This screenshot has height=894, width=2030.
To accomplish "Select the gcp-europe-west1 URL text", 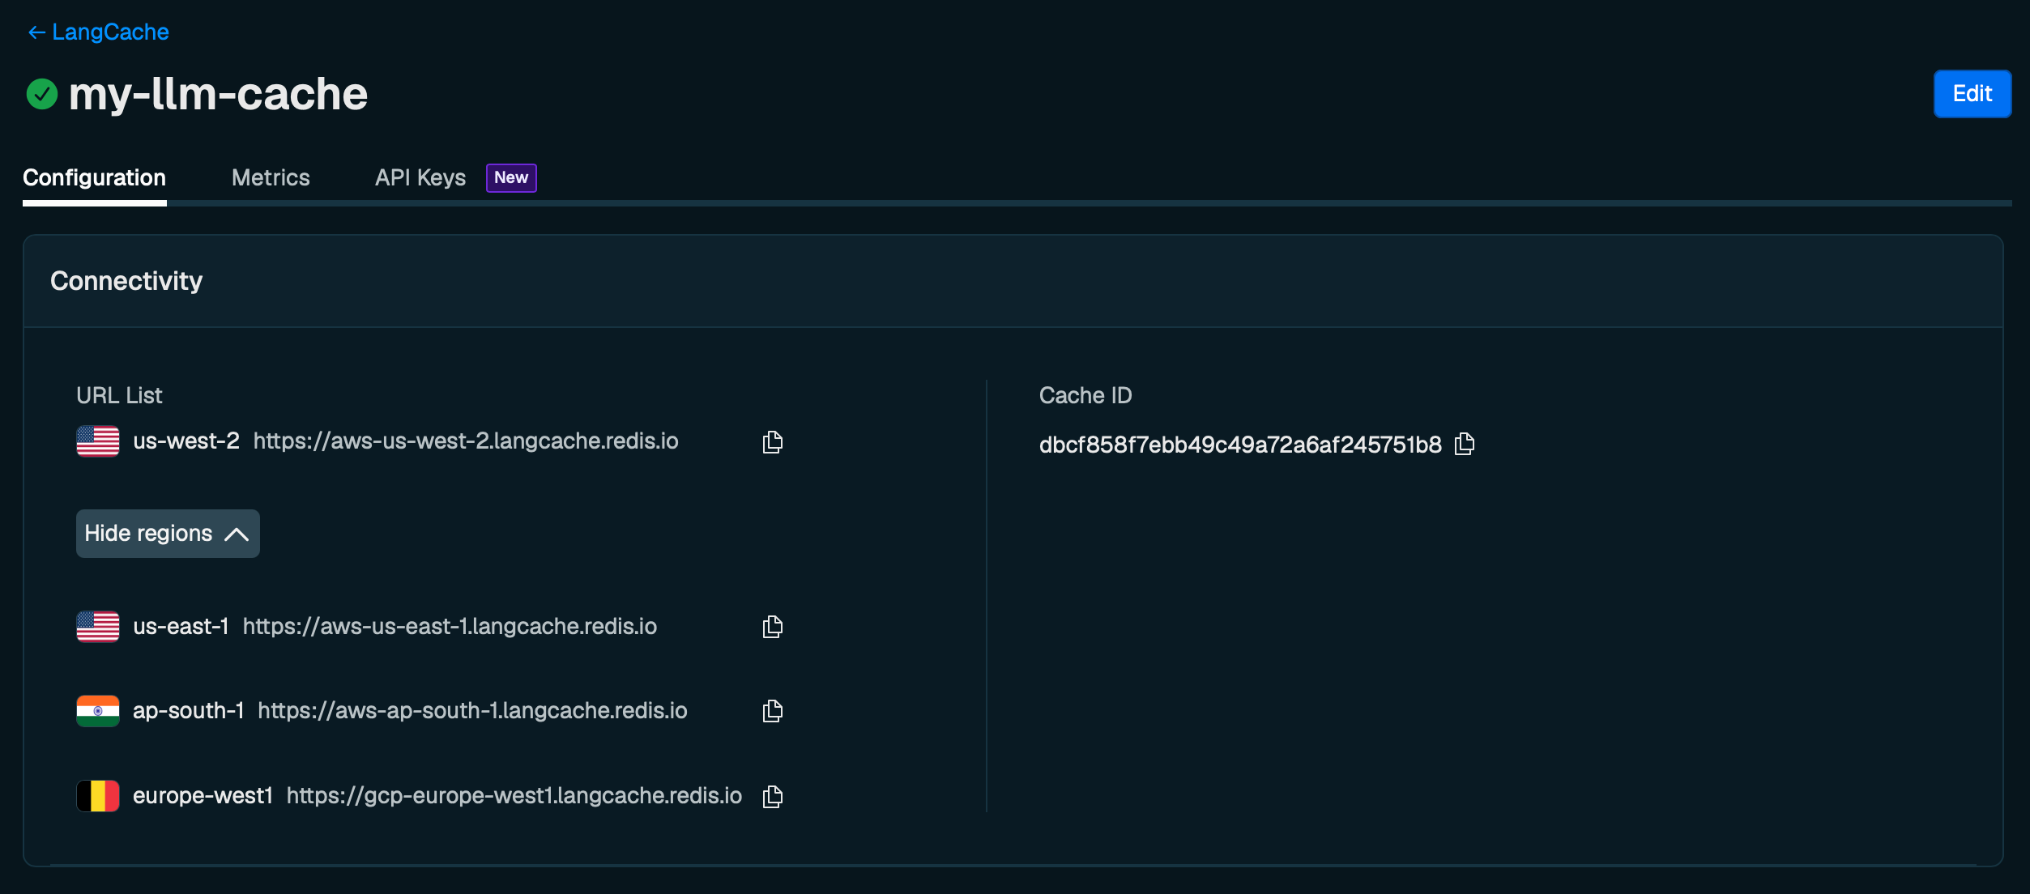I will 514,796.
